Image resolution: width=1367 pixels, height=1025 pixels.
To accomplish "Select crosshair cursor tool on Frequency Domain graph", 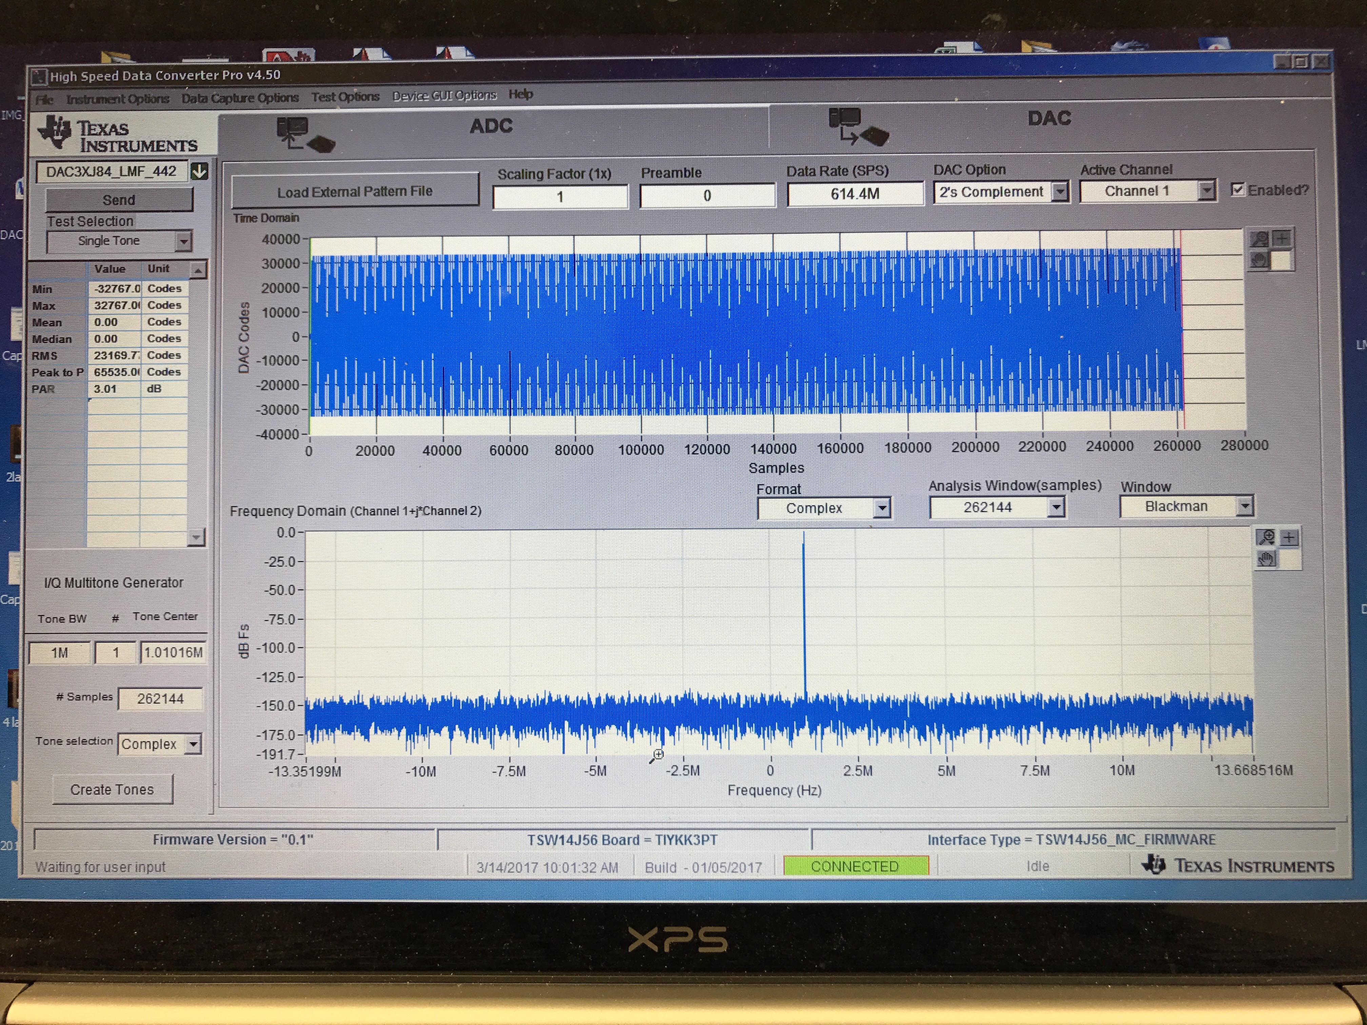I will [x=1289, y=538].
